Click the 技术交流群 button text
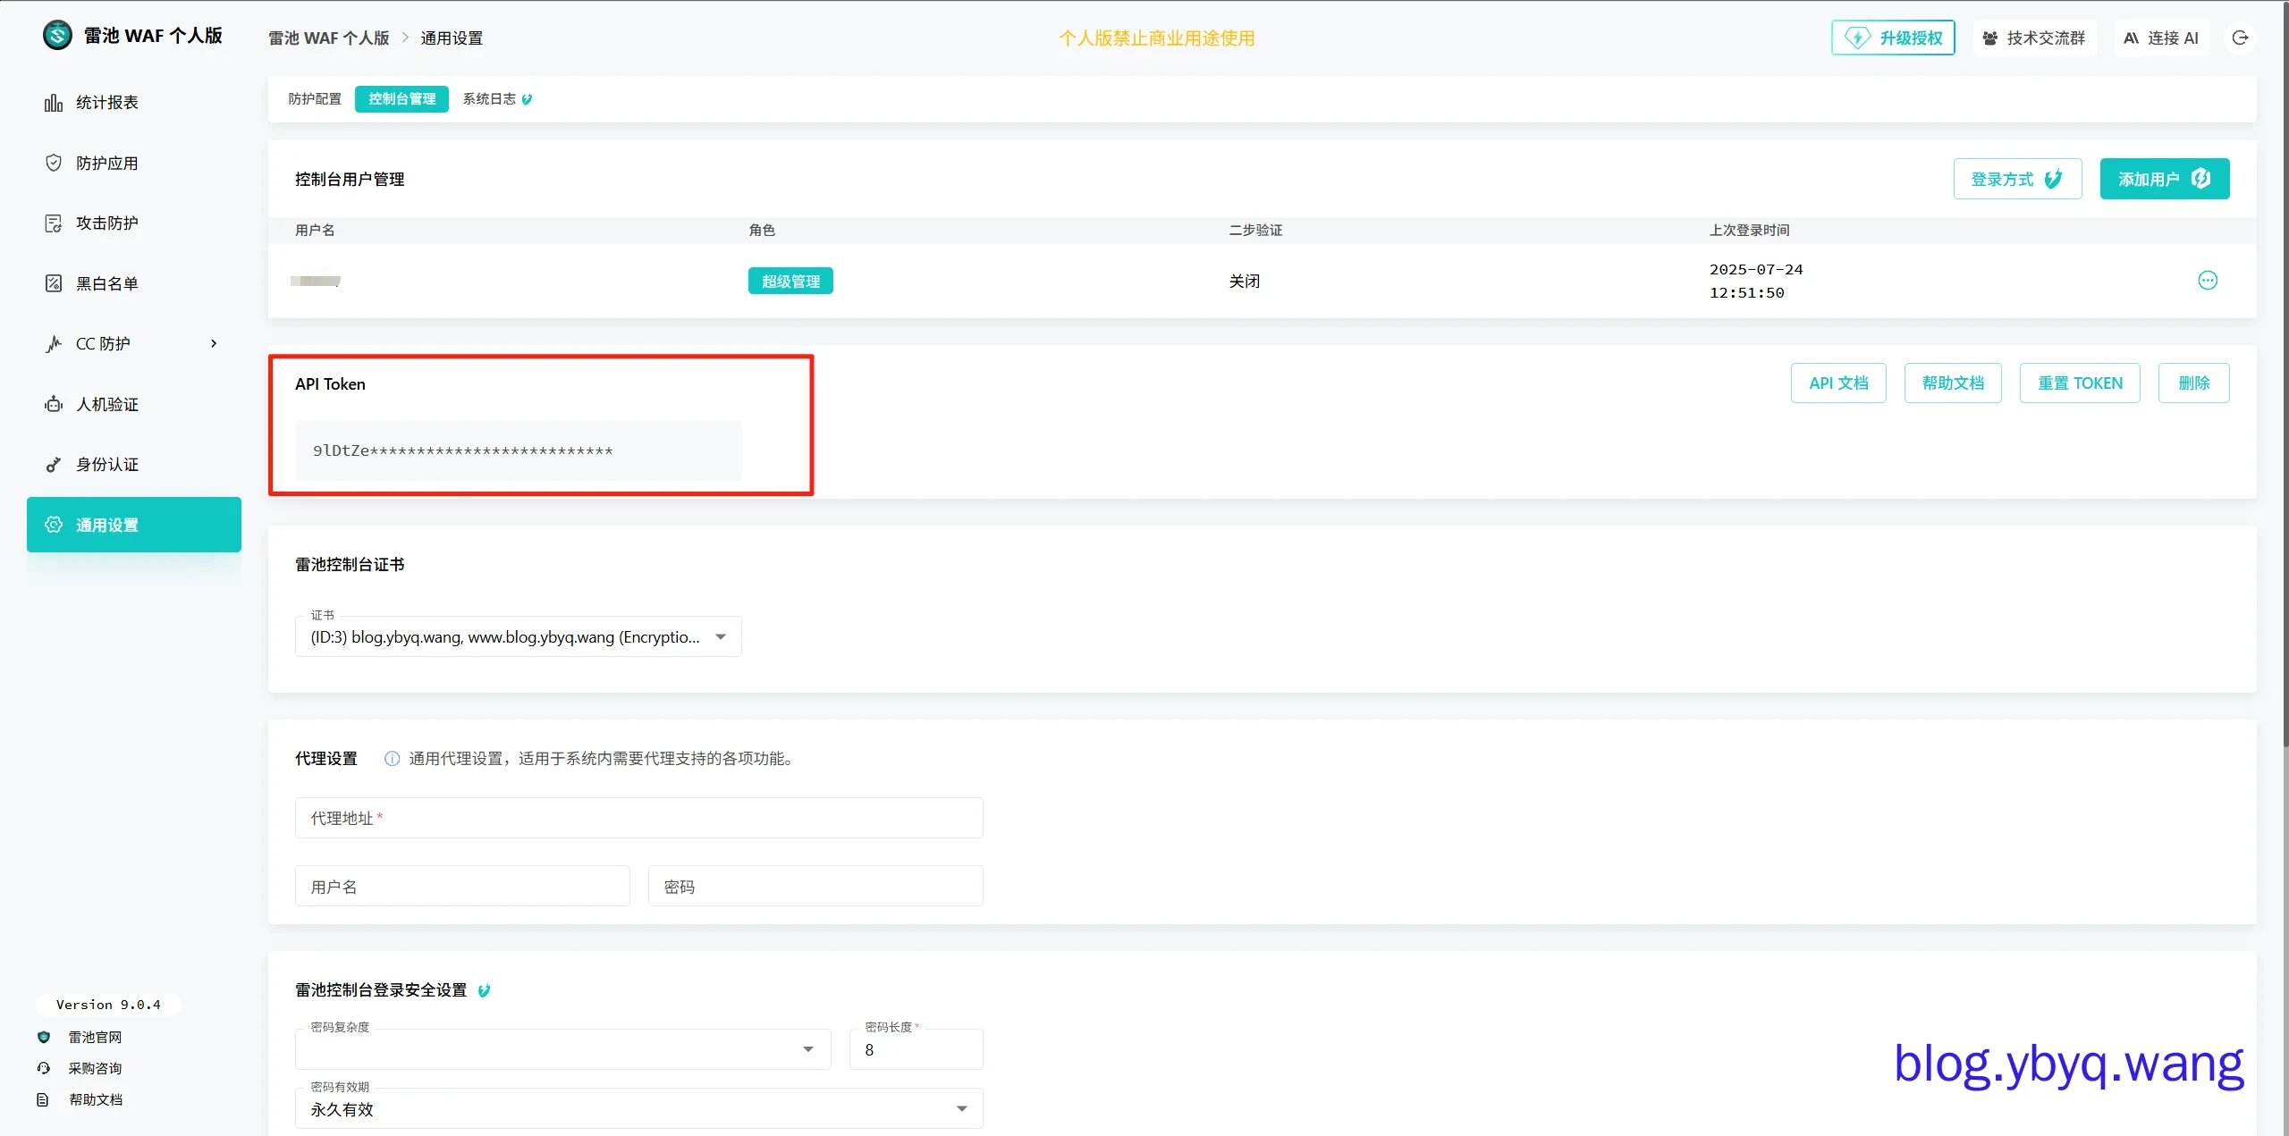Viewport: 2289px width, 1136px height. (x=2046, y=38)
